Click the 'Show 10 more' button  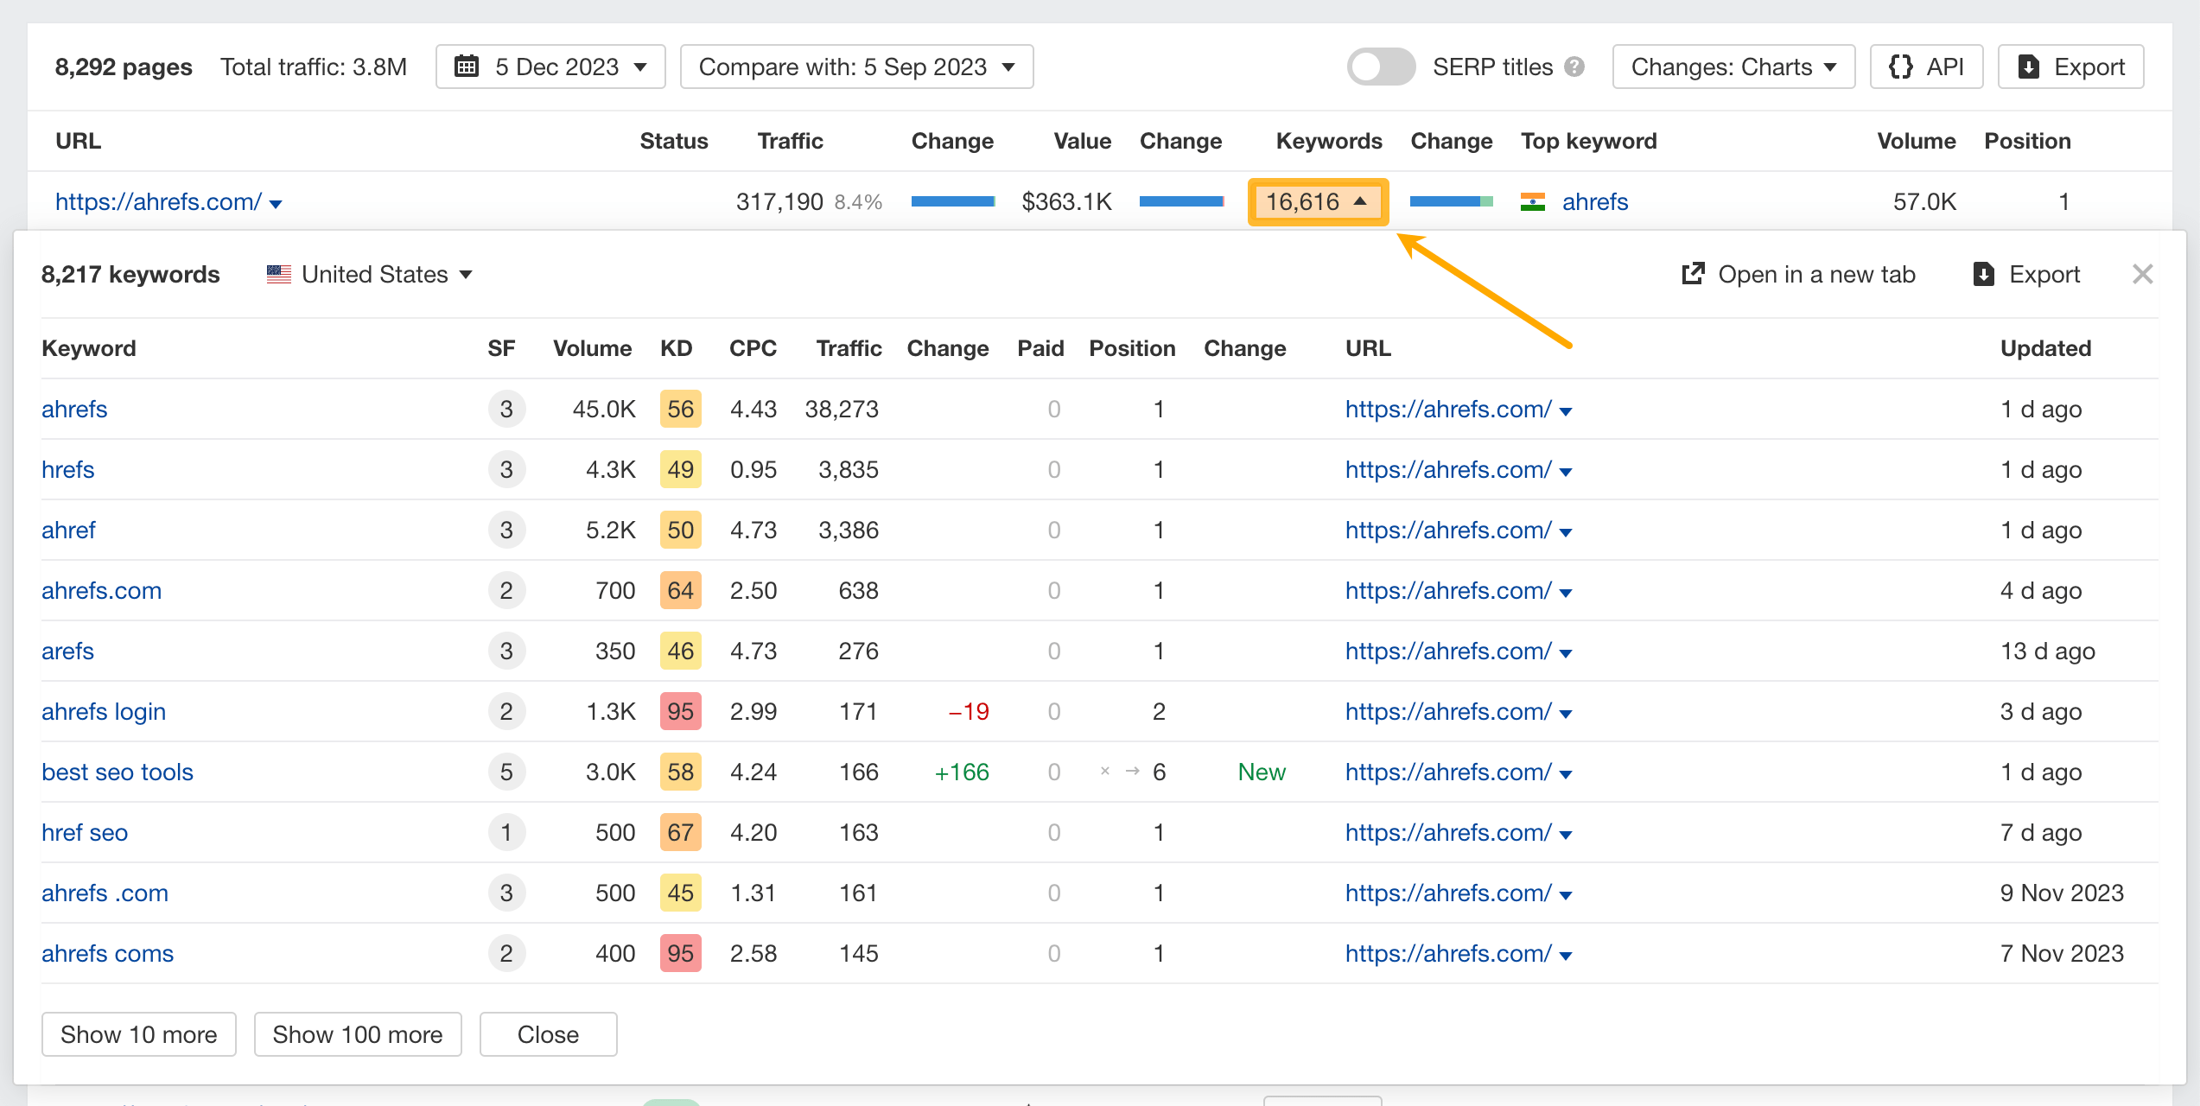(x=138, y=1034)
